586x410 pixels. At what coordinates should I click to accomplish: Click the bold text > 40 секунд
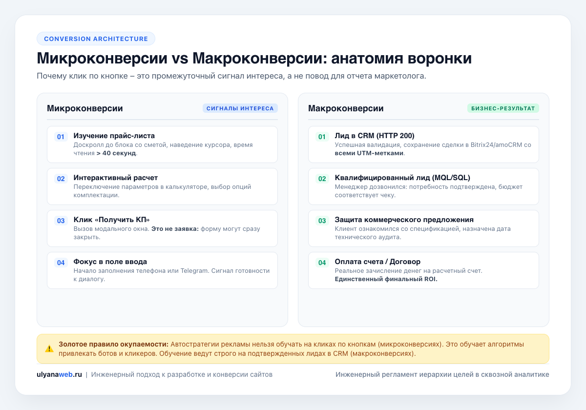coord(117,153)
